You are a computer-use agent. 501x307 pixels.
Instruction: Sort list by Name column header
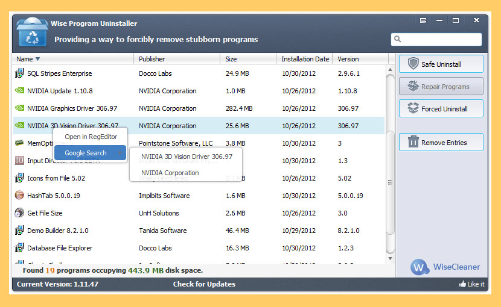[73, 59]
